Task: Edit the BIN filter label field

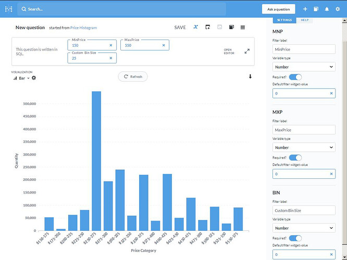Action: [x=304, y=211]
